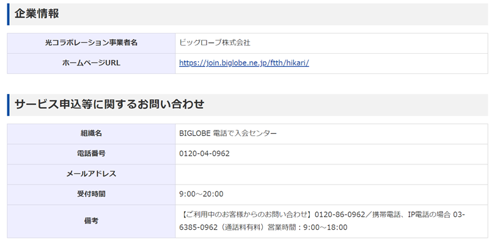Click the 備考 label cell

[x=91, y=221]
